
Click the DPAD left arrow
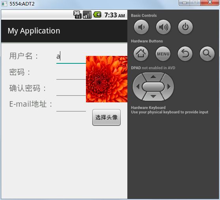click(x=138, y=87)
